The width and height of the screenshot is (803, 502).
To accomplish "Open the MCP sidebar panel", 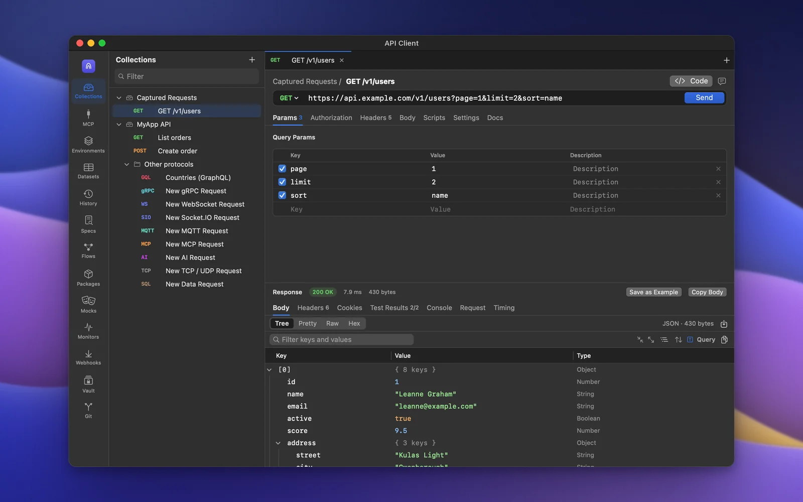I will [x=88, y=118].
